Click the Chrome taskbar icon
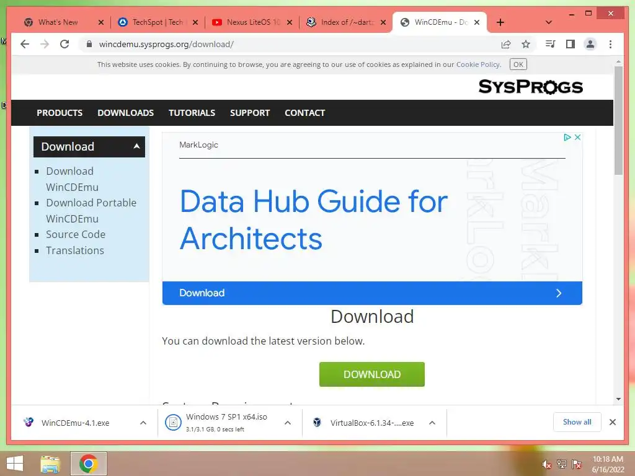This screenshot has height=476, width=635. point(89,464)
